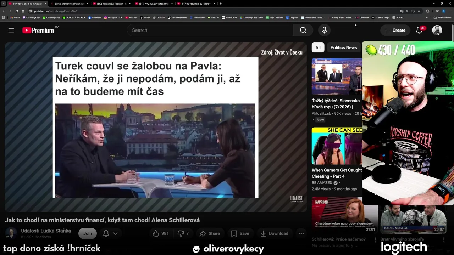Dislike the video with 7 dislikes
This screenshot has height=255, width=454.
(x=183, y=233)
